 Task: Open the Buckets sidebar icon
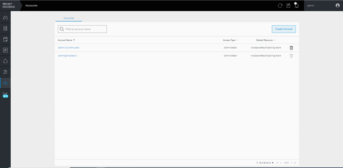tap(5, 39)
